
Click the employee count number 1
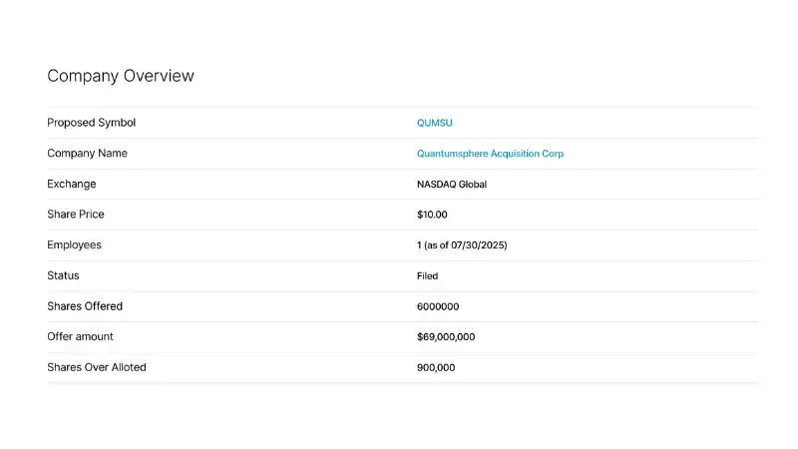tap(419, 245)
